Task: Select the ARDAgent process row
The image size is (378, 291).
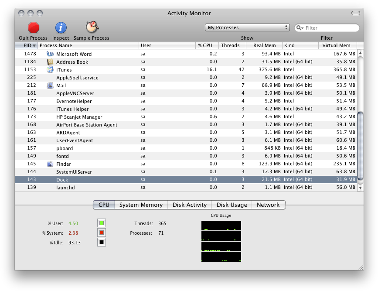Action: pyautogui.click(x=186, y=133)
